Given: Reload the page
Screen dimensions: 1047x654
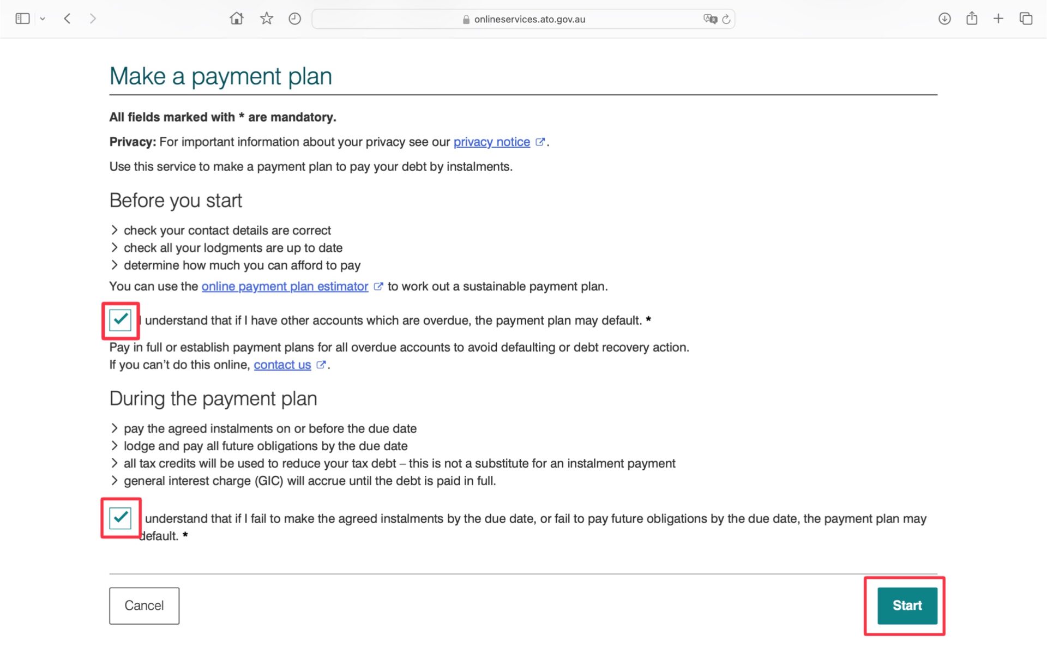Looking at the screenshot, I should 726,19.
